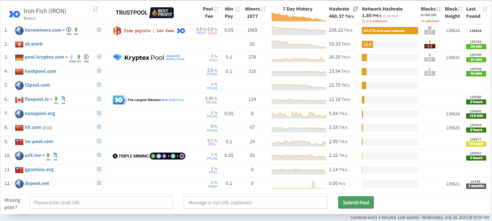Sort by Blocks column header arrows
The height and width of the screenshot is (221, 492).
[439, 9]
